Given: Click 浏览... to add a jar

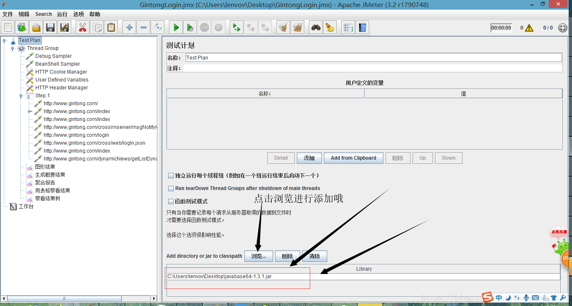Looking at the screenshot, I should pyautogui.click(x=259, y=256).
